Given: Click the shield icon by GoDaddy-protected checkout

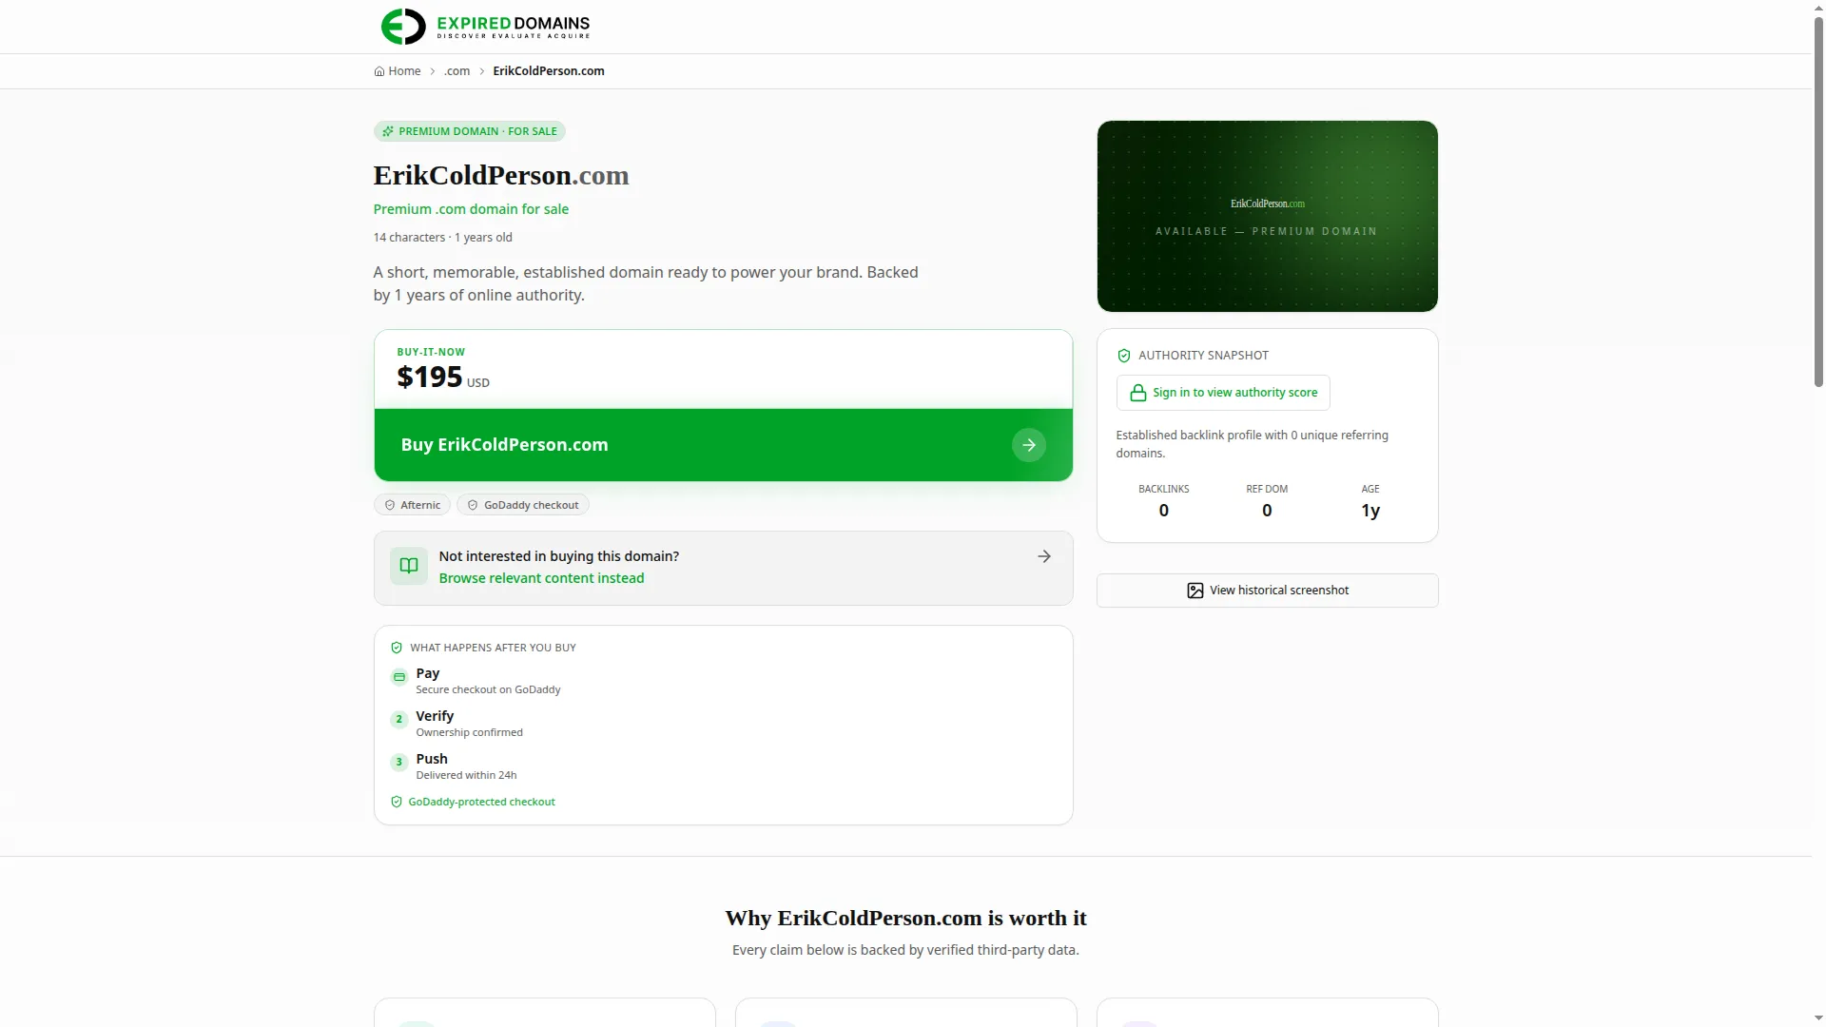Looking at the screenshot, I should tap(397, 802).
